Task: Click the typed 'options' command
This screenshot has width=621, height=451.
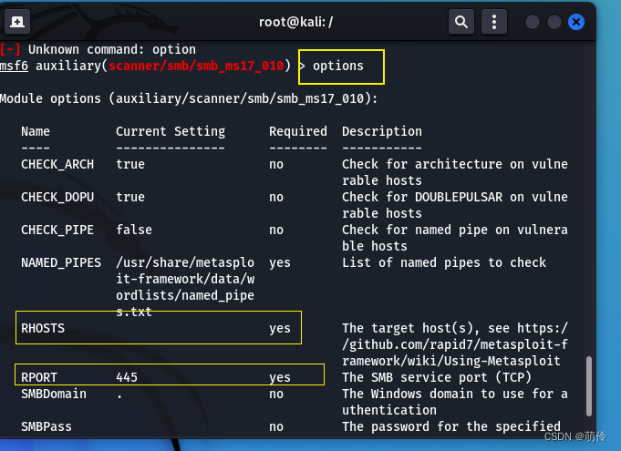Action: pos(337,66)
